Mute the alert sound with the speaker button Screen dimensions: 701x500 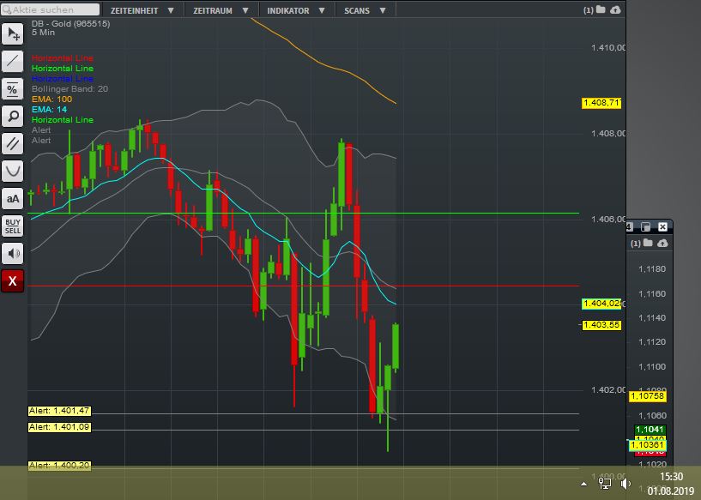(x=11, y=253)
